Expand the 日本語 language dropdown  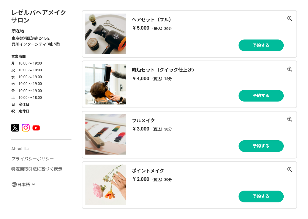tap(33, 184)
